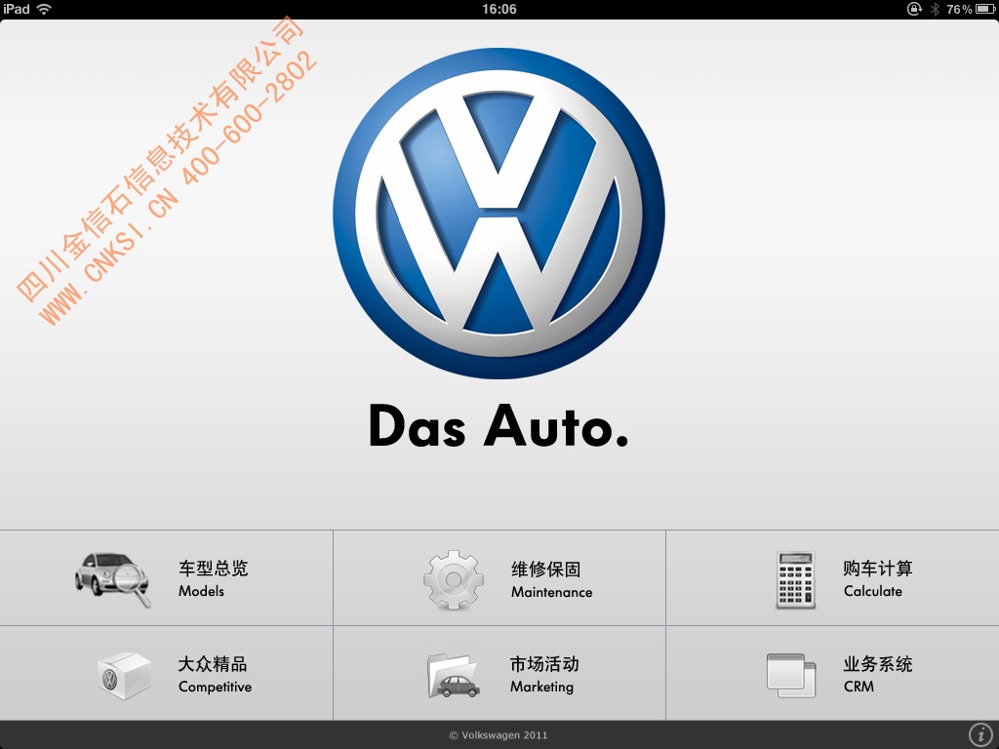The height and width of the screenshot is (749, 999).
Task: Click the © Volkswagen 2011 copyright text
Action: (499, 735)
